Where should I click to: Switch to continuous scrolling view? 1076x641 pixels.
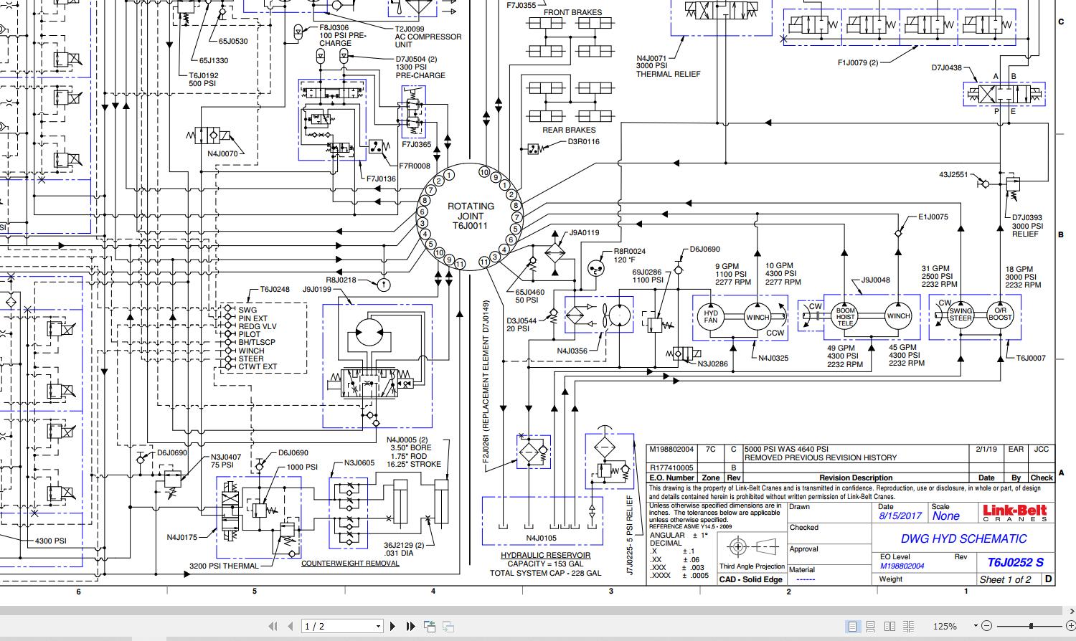tap(871, 626)
